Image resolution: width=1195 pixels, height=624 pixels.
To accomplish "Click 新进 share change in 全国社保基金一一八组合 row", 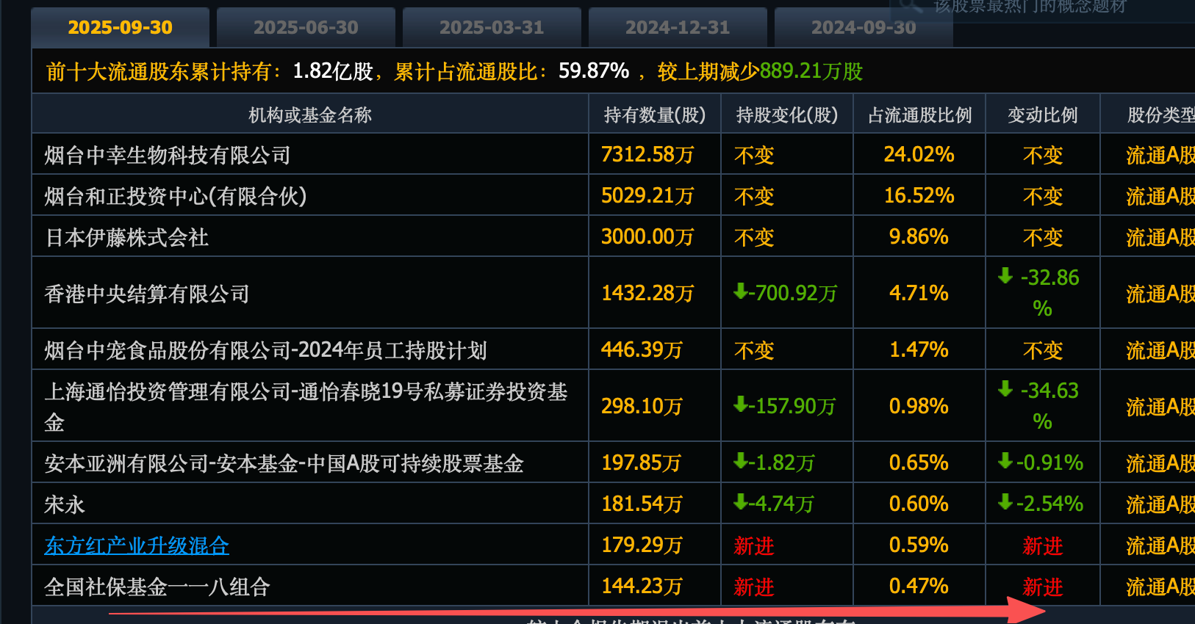I will (754, 587).
